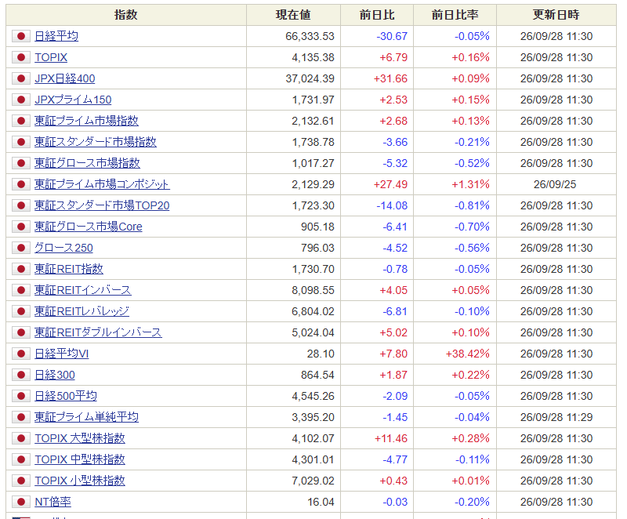This screenshot has width=627, height=519.
Task: Select the -14.08 change value cell
Action: point(377,206)
